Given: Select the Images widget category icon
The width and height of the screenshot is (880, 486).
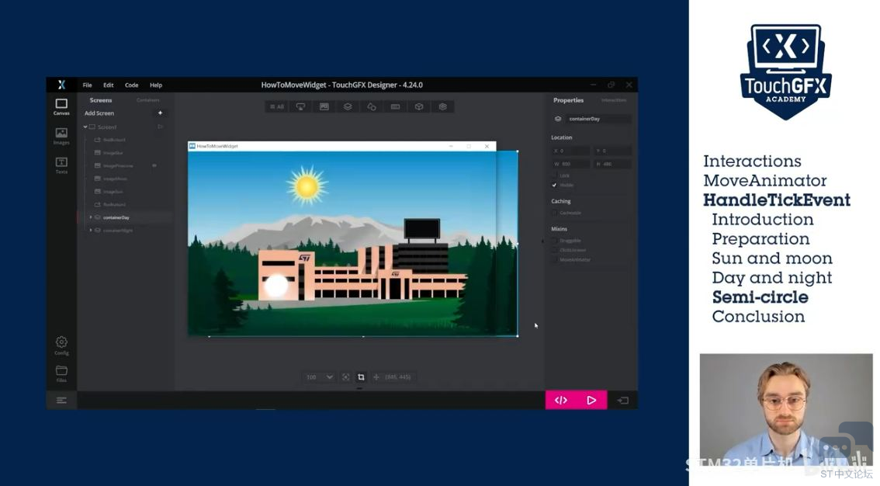Looking at the screenshot, I should [324, 106].
